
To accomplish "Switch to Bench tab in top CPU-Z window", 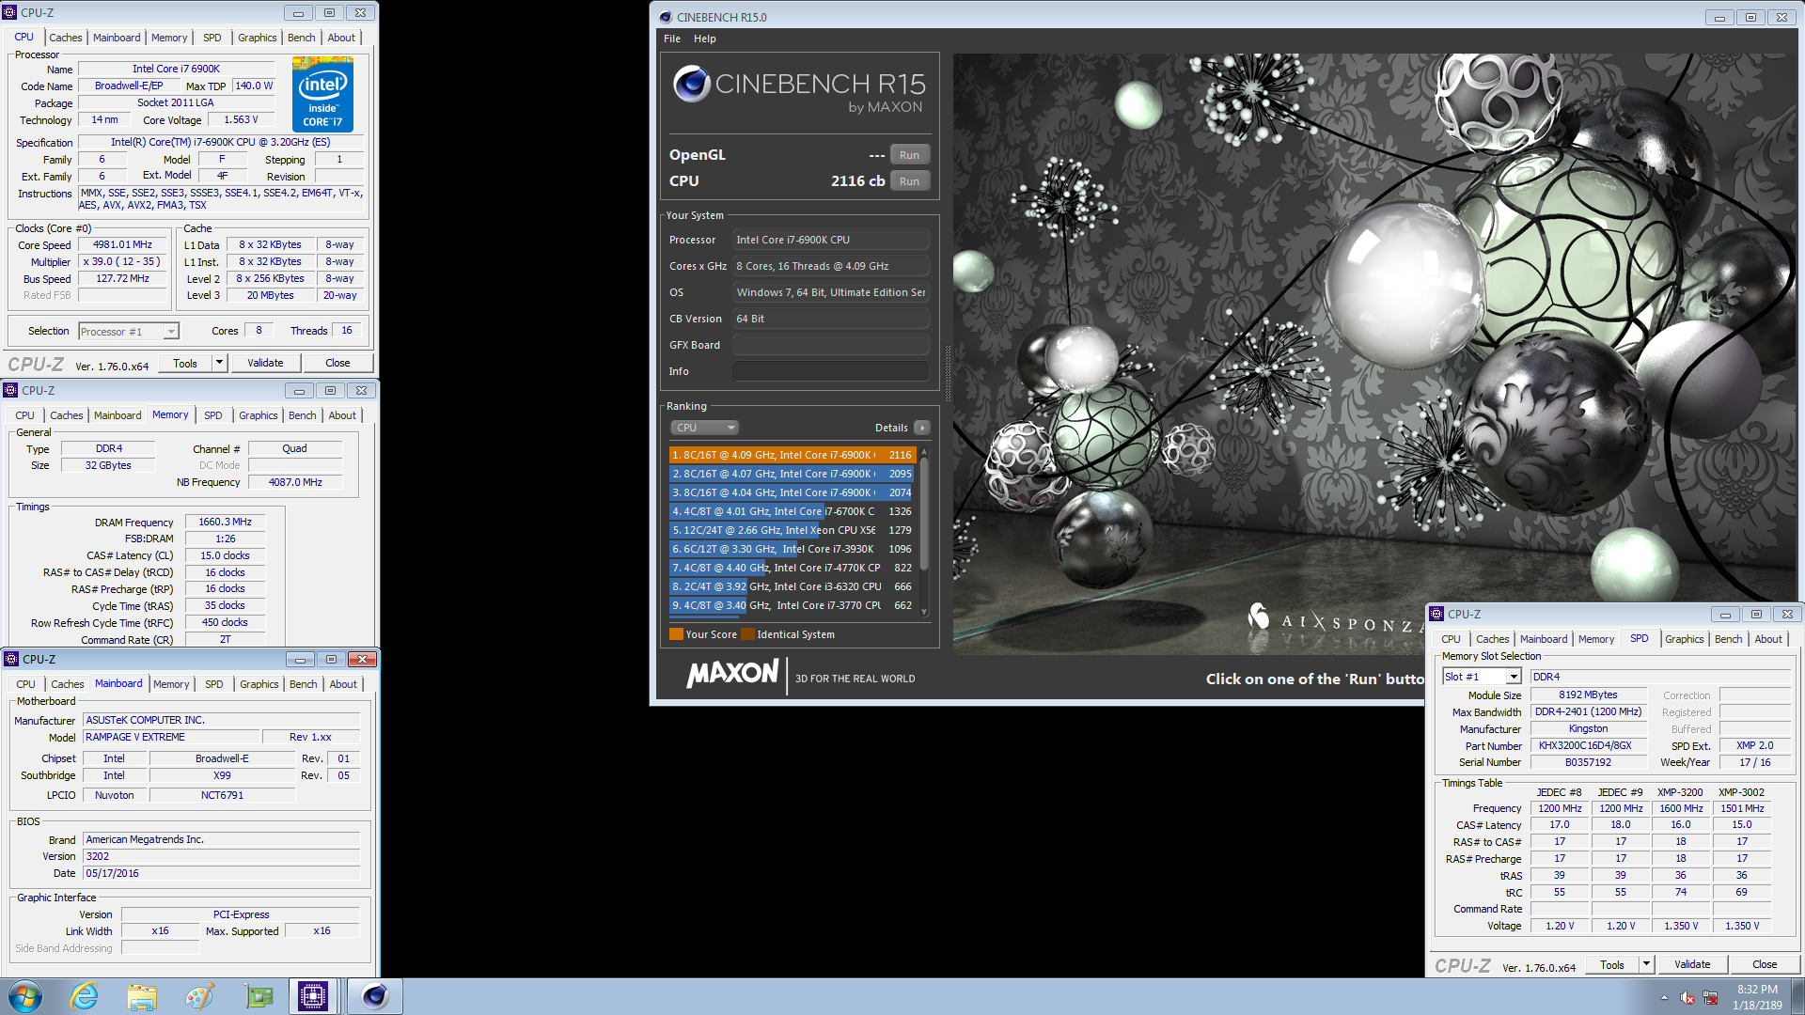I will (302, 38).
